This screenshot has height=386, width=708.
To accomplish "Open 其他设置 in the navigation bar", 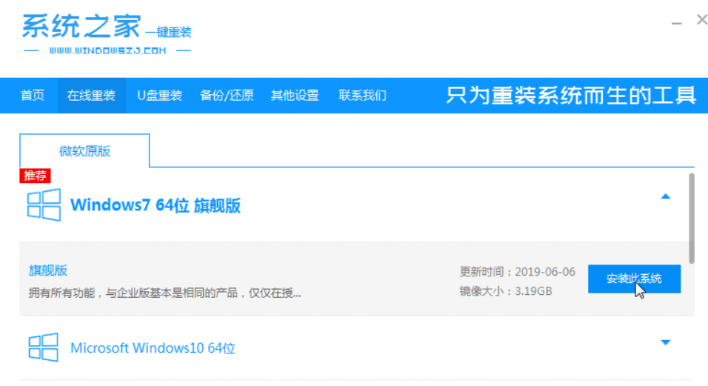I will click(295, 96).
